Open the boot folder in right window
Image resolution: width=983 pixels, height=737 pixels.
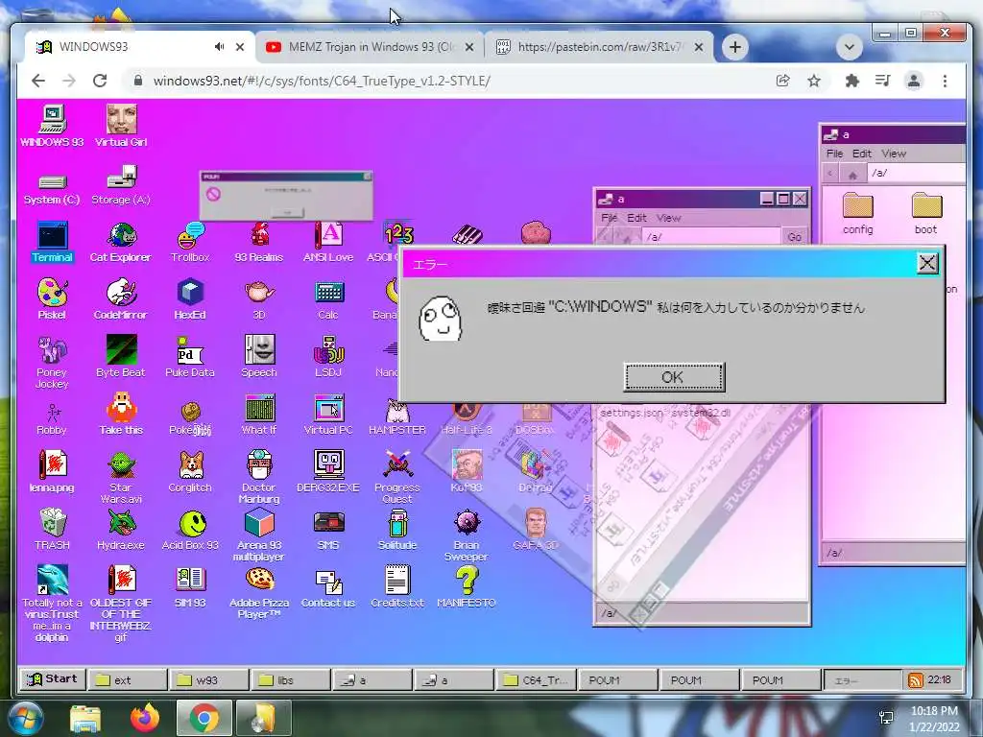pos(926,214)
